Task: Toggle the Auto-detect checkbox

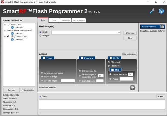Action: 22,90
